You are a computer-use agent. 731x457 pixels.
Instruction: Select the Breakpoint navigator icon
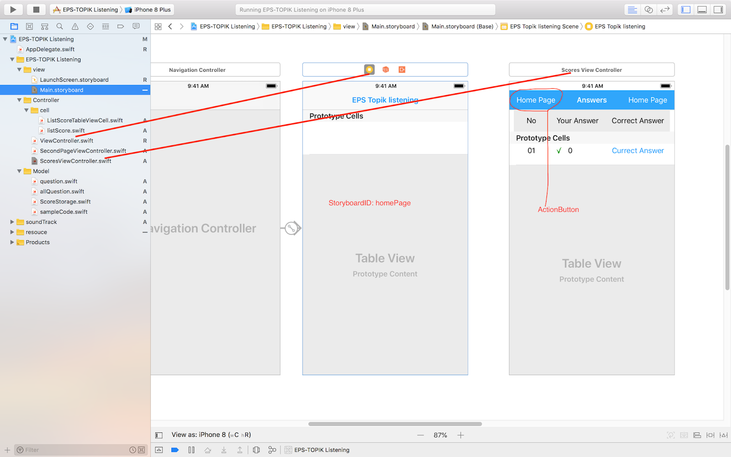[x=121, y=26]
